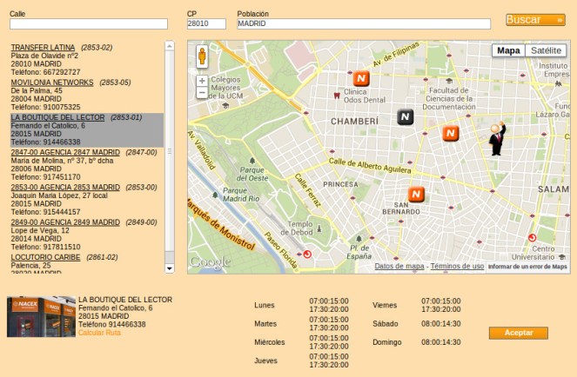Click the Población field showing MADRID
This screenshot has height=377, width=577.
click(x=364, y=23)
